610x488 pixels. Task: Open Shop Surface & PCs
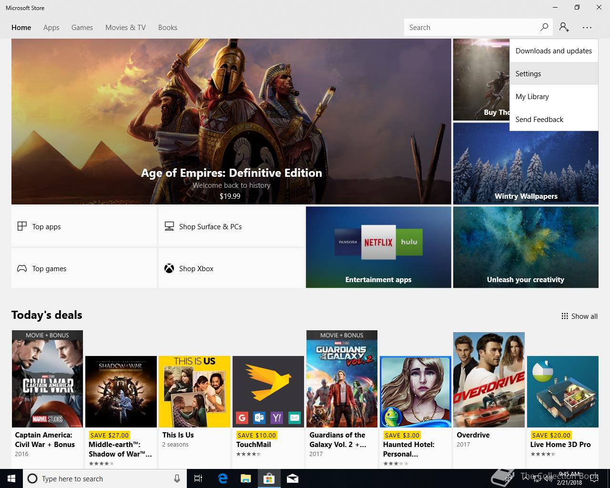(231, 226)
